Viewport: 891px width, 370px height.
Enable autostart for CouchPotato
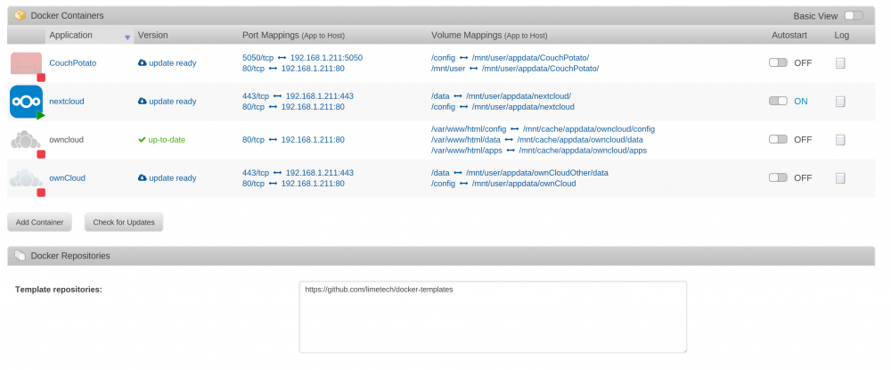click(x=778, y=62)
